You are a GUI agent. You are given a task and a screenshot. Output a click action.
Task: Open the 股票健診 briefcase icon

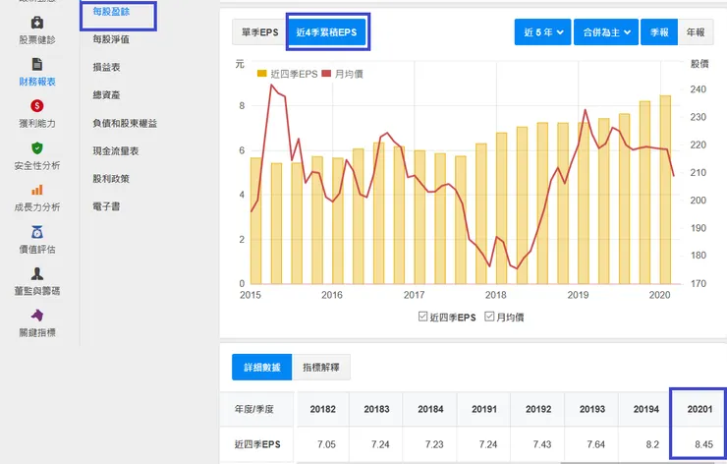pos(37,23)
